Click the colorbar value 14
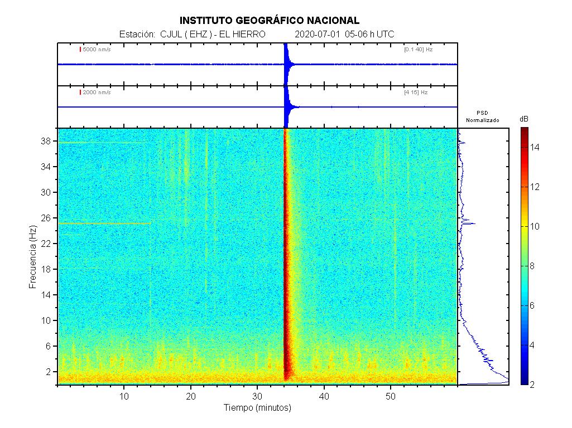This screenshot has width=572, height=428. pos(535,147)
